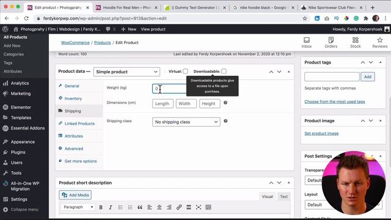Open the Simple product type dropdown
This screenshot has width=391, height=220.
126,72
